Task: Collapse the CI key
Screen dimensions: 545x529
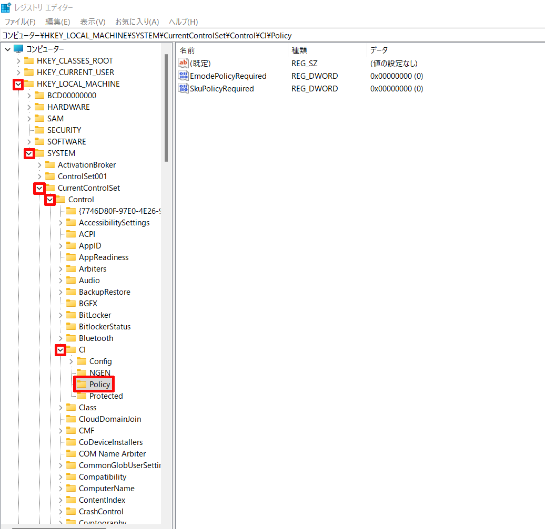Action: 60,350
